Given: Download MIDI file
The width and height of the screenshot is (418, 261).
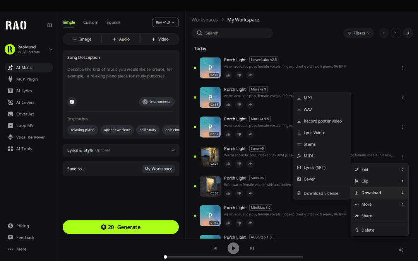Looking at the screenshot, I should tap(322, 156).
